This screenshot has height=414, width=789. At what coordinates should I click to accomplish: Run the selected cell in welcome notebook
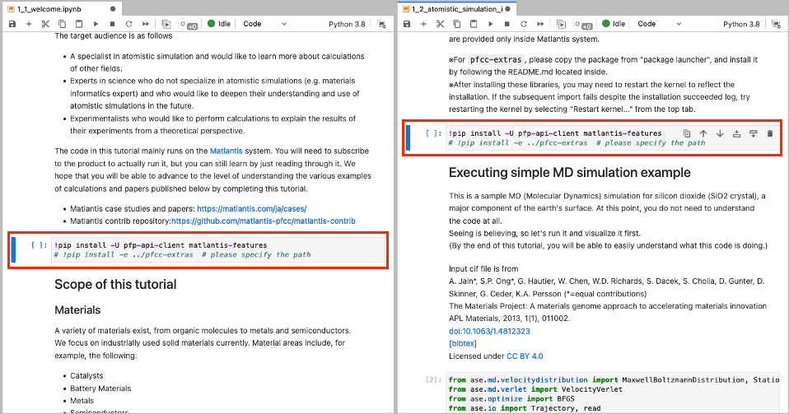[96, 24]
